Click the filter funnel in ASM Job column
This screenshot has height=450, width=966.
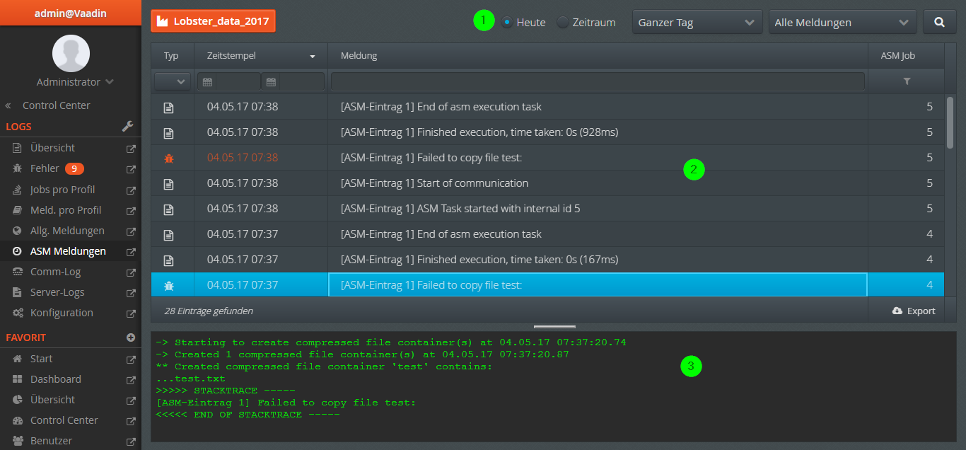click(907, 82)
